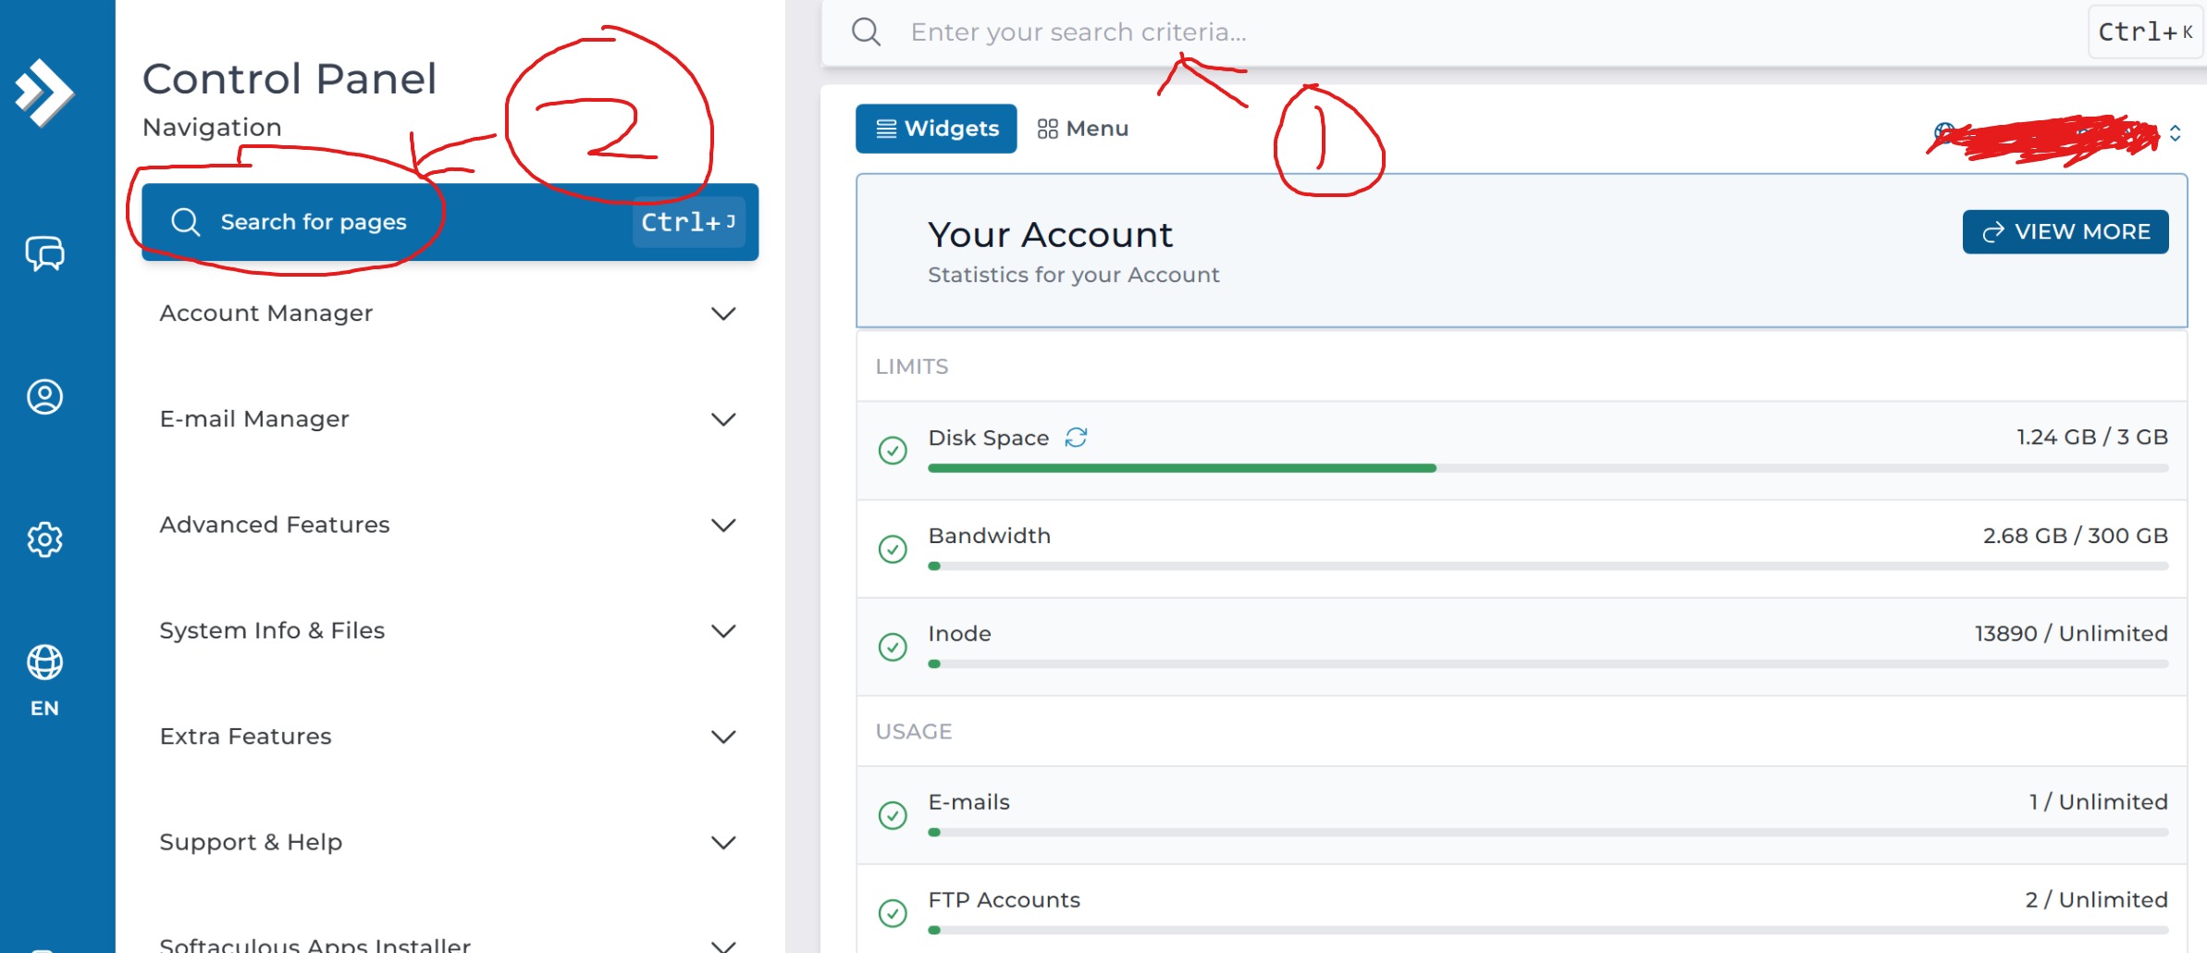Click the Disk Space status check icon
Image resolution: width=2207 pixels, height=953 pixels.
click(893, 451)
